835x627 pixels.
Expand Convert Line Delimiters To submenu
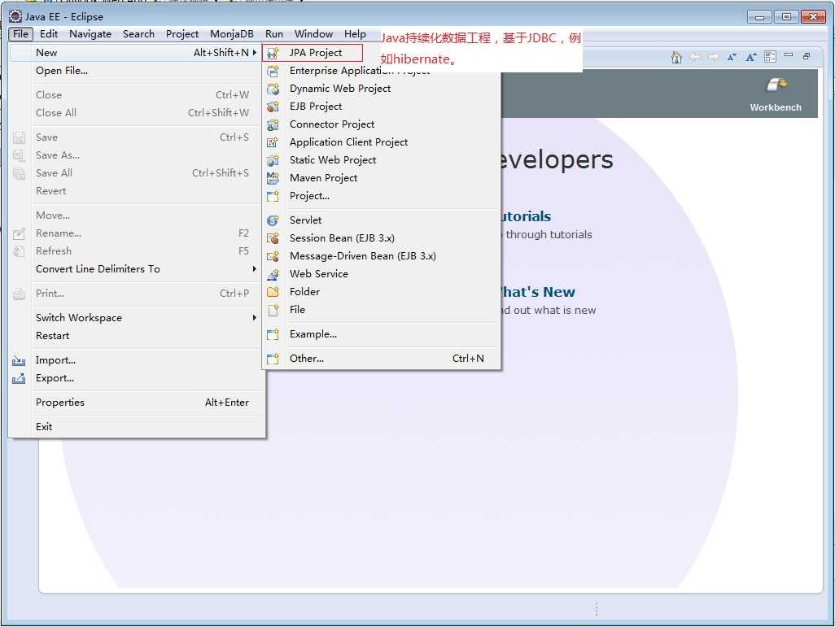point(255,269)
